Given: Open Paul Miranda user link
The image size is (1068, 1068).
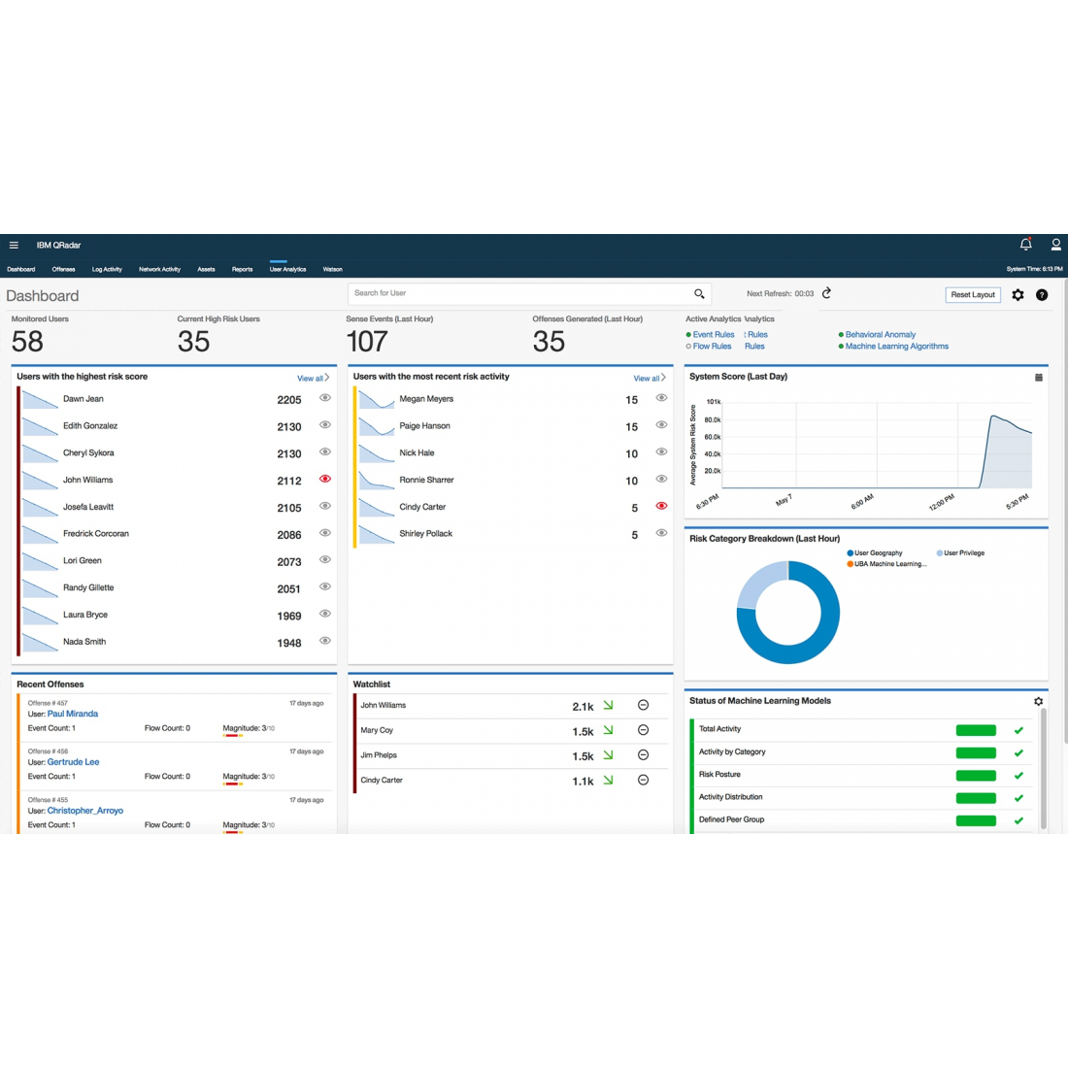Looking at the screenshot, I should coord(73,714).
